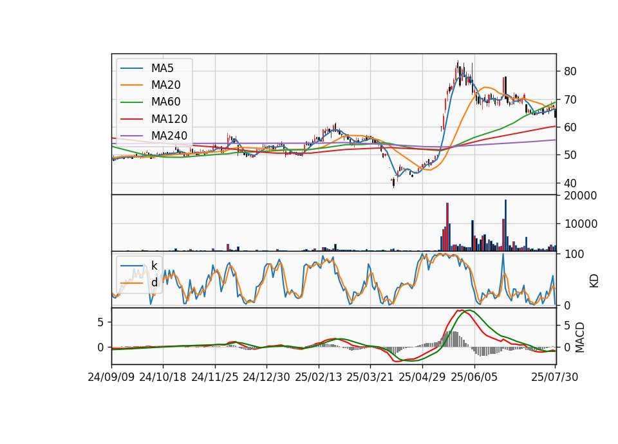Screen dimensions: 618x444
Task: Click the 50 price tick label
Action: pos(570,155)
